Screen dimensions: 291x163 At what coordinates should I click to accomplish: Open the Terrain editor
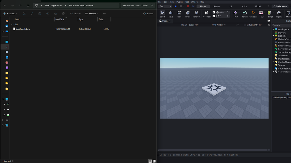click(x=245, y=14)
